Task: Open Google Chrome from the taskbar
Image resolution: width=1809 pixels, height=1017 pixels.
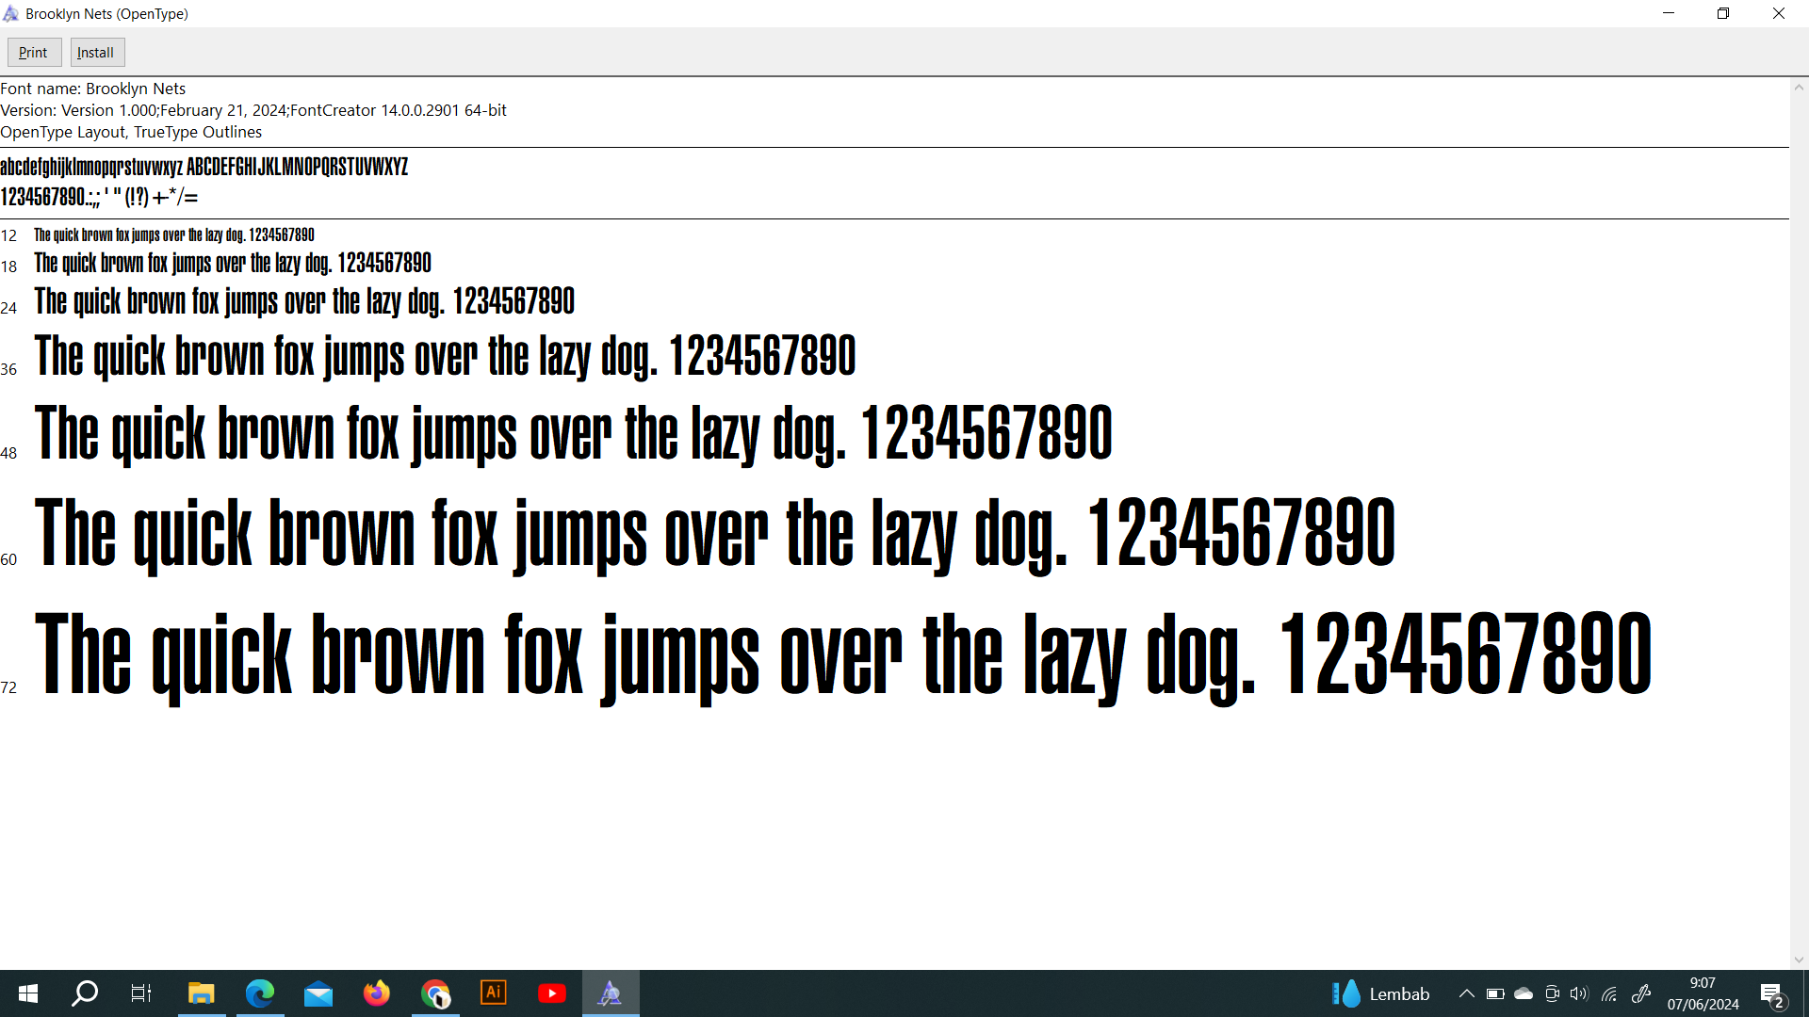Action: tap(435, 993)
